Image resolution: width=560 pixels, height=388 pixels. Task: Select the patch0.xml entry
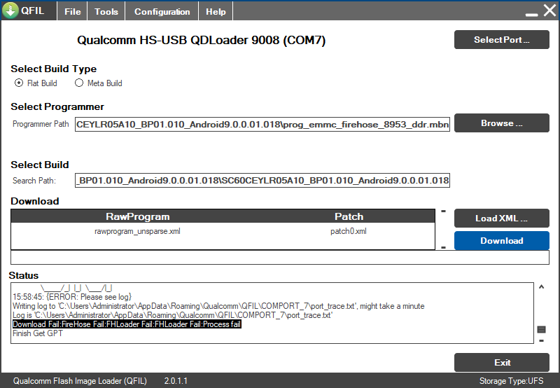(348, 231)
